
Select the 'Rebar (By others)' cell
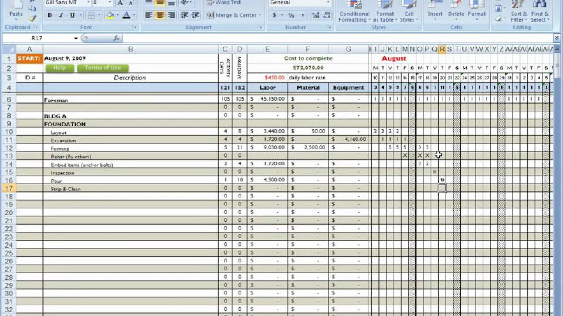(131, 156)
